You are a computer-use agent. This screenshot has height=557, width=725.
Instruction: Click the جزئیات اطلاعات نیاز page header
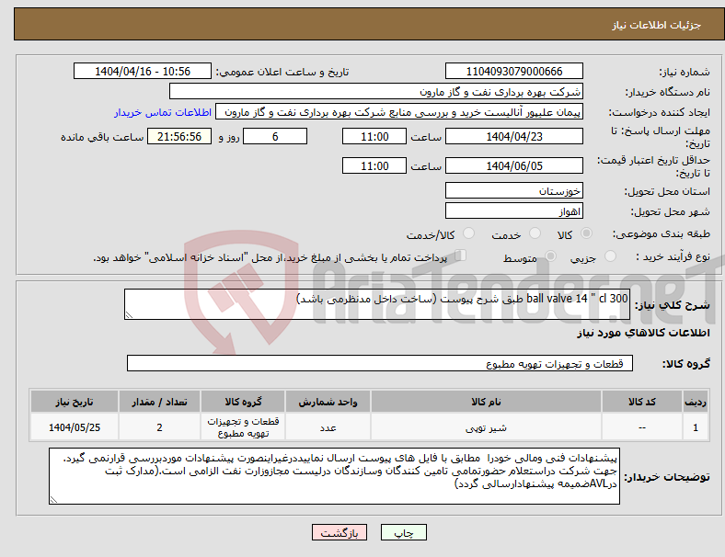click(657, 25)
